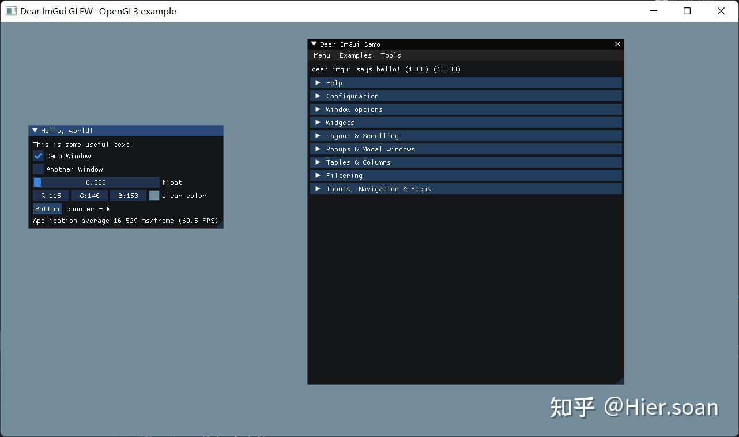Click the Button next to counter
This screenshot has width=739, height=437.
coord(47,209)
